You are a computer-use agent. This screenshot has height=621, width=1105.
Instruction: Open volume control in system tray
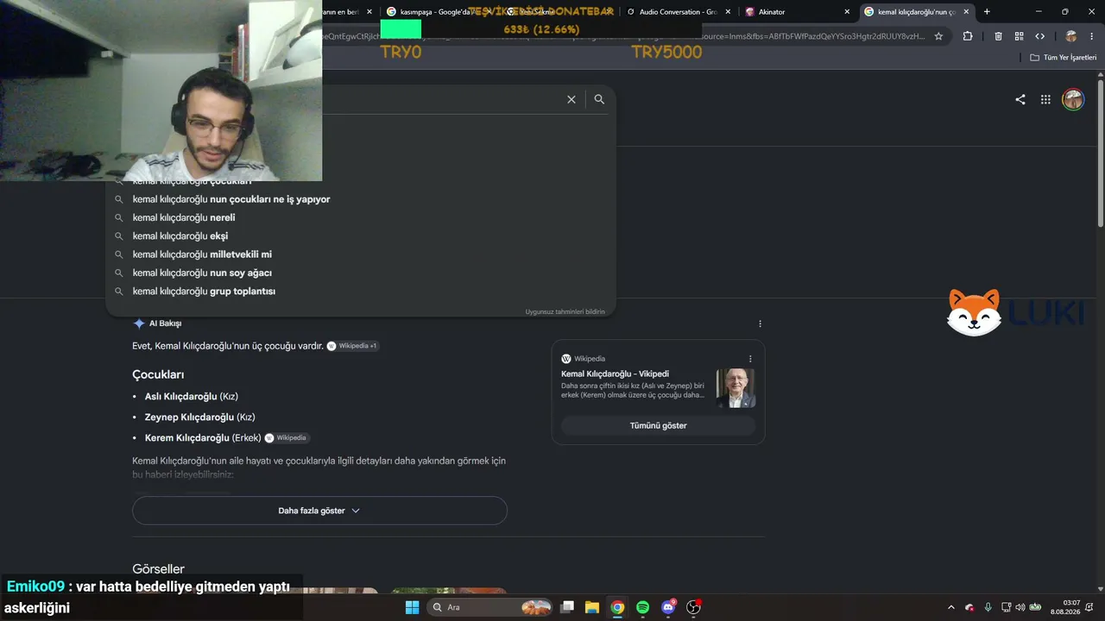1020,607
